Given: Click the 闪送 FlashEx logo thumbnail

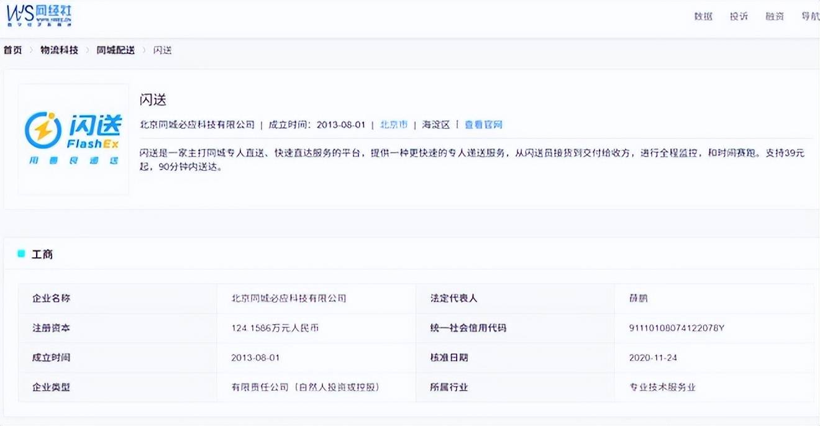Looking at the screenshot, I should [x=73, y=139].
